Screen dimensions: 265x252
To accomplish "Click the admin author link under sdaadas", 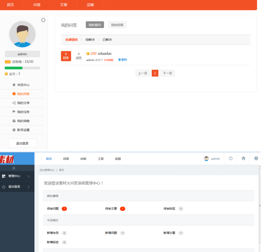I will pyautogui.click(x=90, y=60).
